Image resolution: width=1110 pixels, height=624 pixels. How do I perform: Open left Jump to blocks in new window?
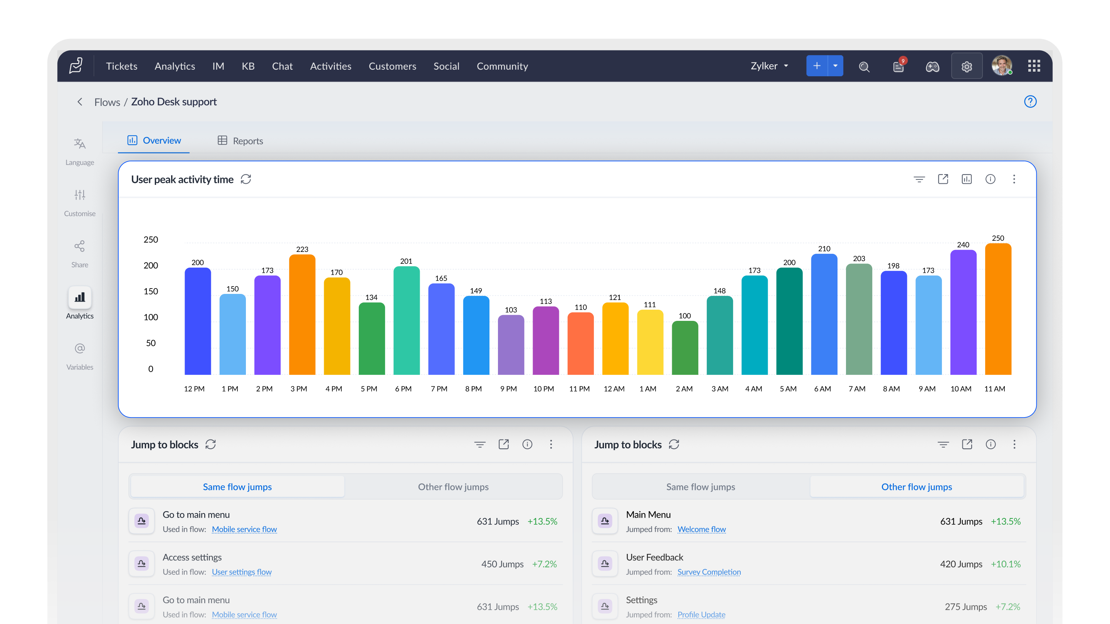click(x=503, y=445)
